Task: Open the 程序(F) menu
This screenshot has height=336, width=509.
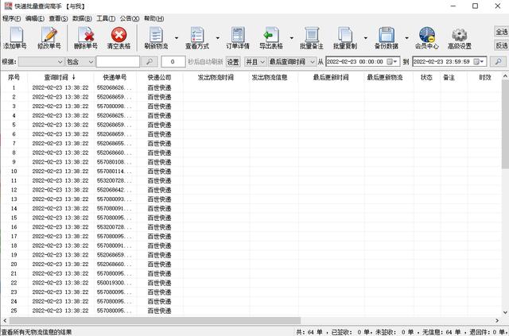Action: tap(11, 18)
